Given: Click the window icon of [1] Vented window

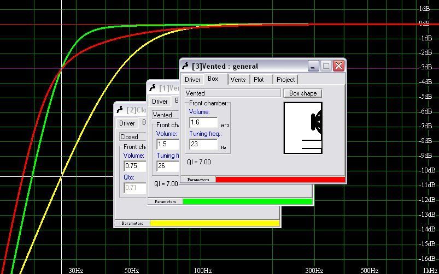Looking at the screenshot, I should click(153, 88).
